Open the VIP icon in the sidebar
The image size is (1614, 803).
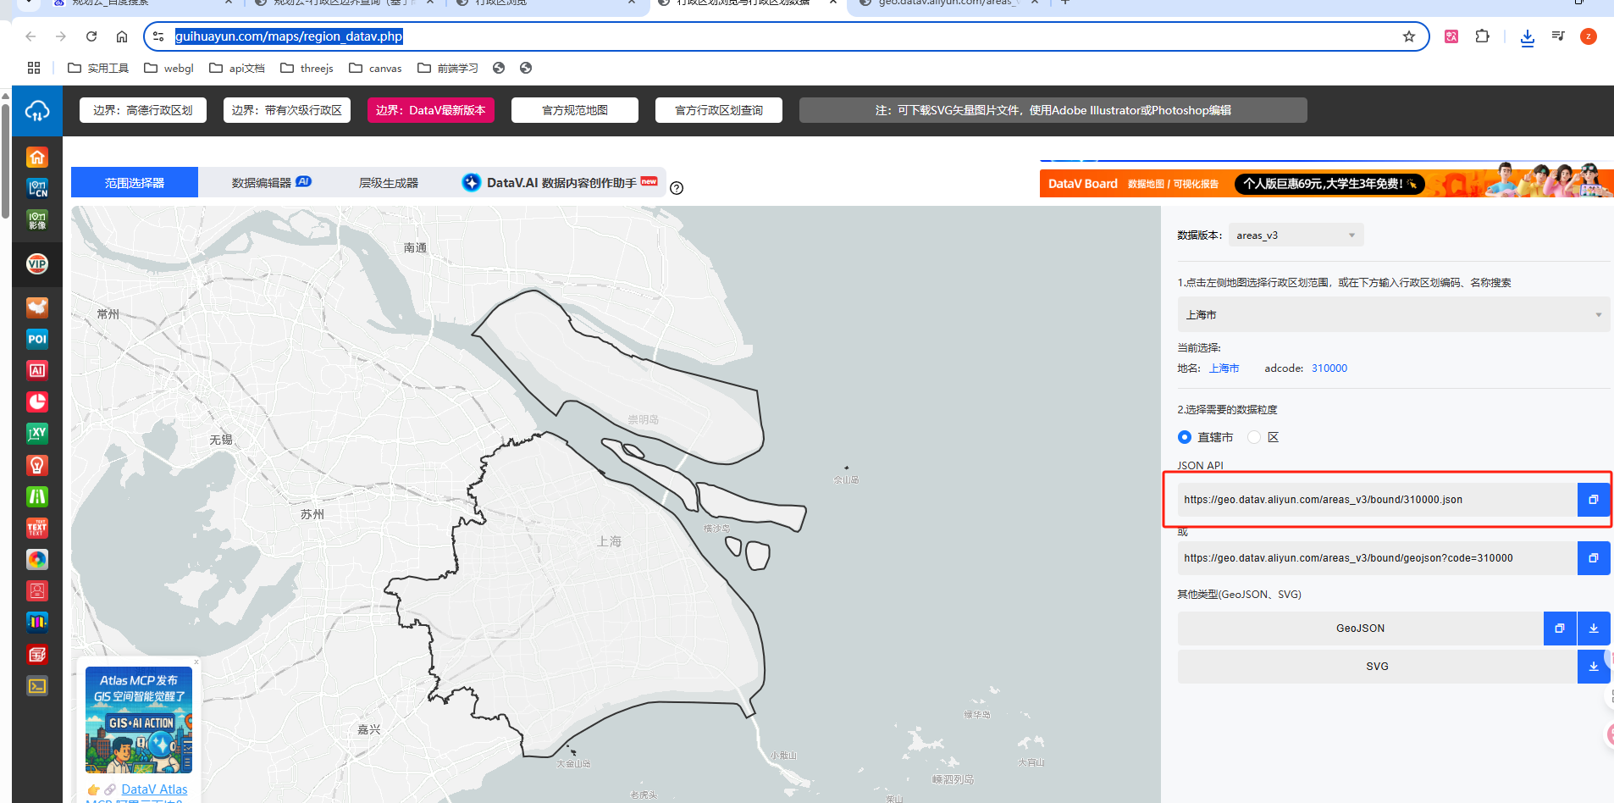(37, 264)
